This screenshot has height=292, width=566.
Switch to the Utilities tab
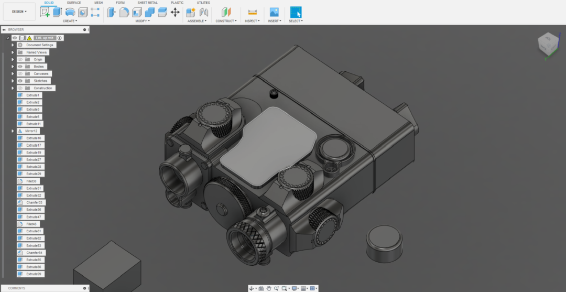click(x=203, y=3)
